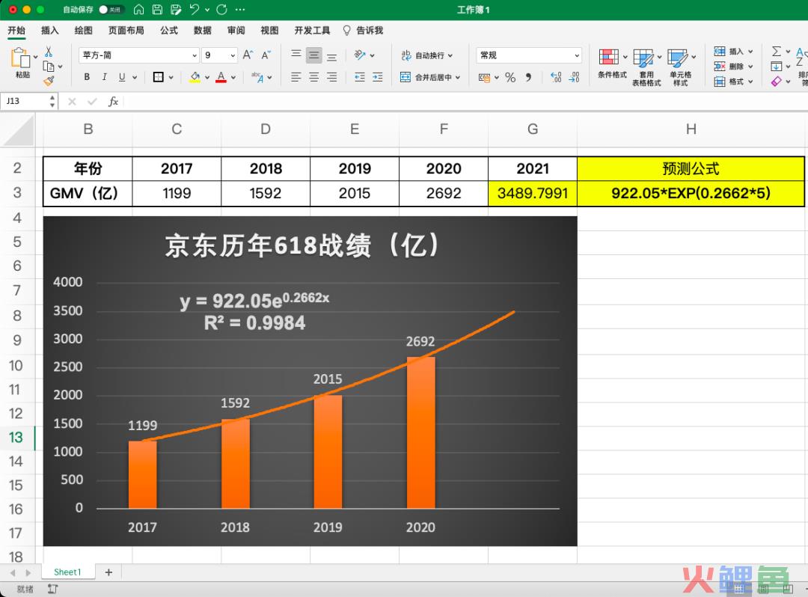Click the Paste clipboard icon
The width and height of the screenshot is (808, 597).
click(20, 58)
